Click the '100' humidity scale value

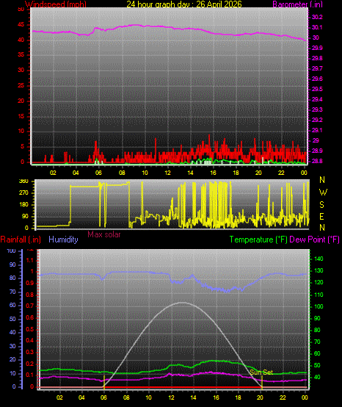click(x=12, y=251)
